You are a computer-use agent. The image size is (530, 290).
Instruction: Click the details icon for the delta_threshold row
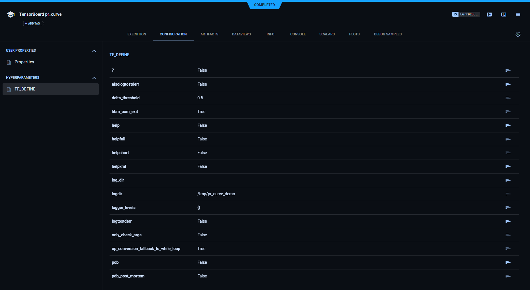[x=508, y=98]
